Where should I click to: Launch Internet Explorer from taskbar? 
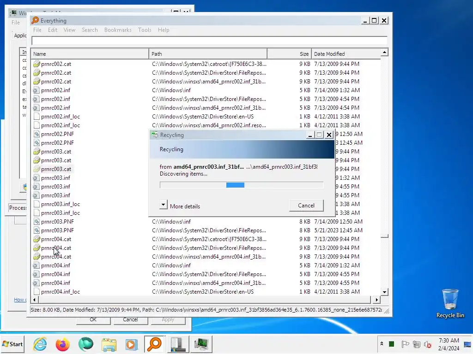(x=40, y=344)
